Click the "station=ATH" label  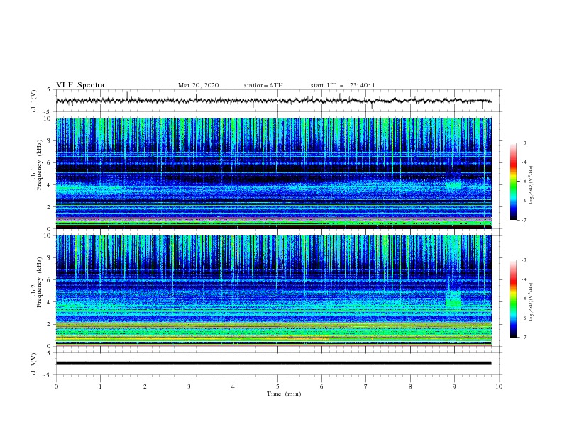tap(263, 85)
